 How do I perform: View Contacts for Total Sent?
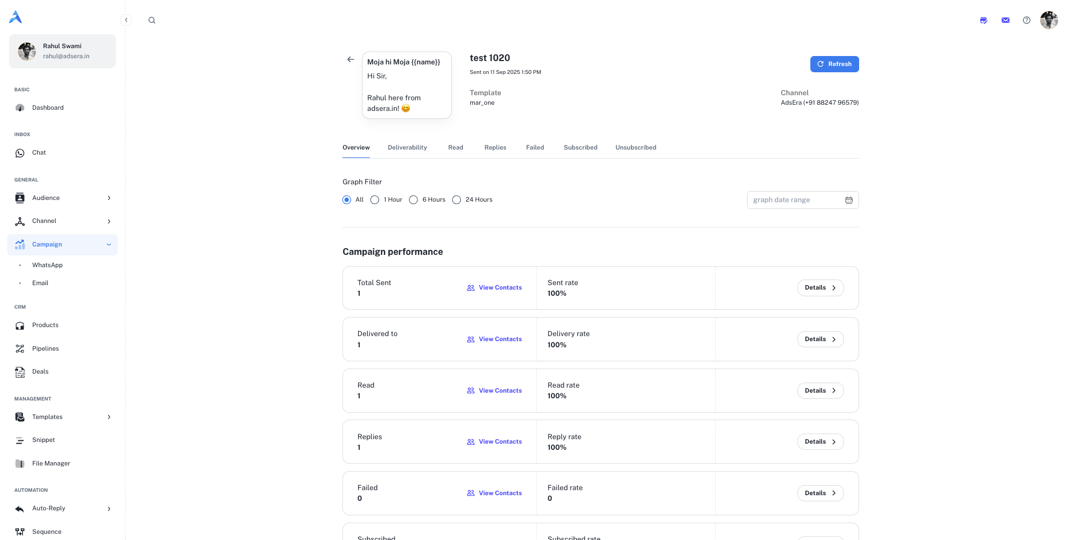tap(494, 288)
